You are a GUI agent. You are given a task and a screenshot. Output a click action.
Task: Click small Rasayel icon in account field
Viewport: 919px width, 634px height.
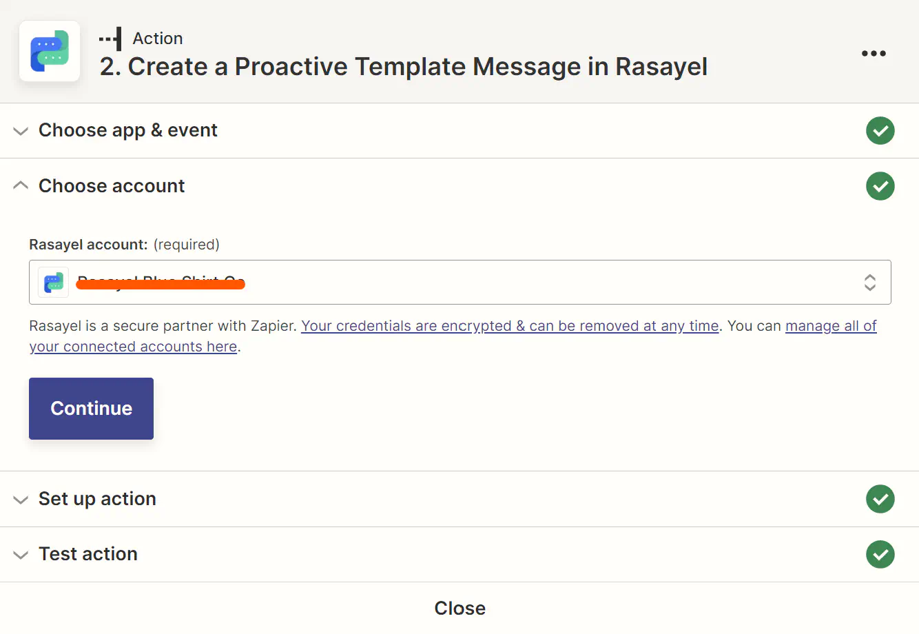point(53,282)
